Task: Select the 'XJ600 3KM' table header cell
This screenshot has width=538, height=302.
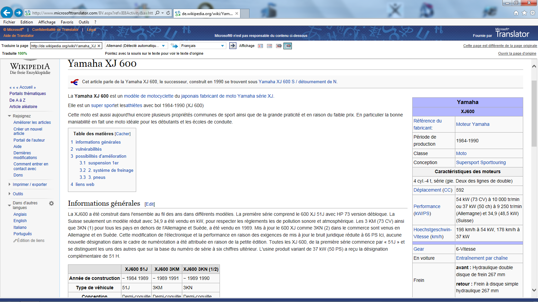Action: (x=167, y=269)
